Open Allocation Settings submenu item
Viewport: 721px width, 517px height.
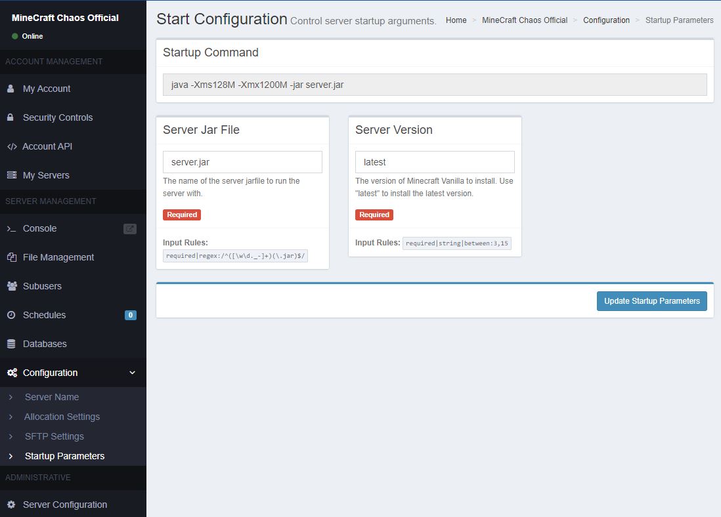62,417
